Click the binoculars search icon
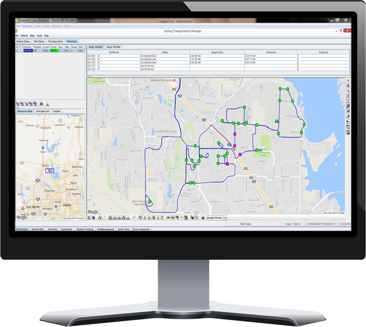366x327 pixels. (41, 104)
